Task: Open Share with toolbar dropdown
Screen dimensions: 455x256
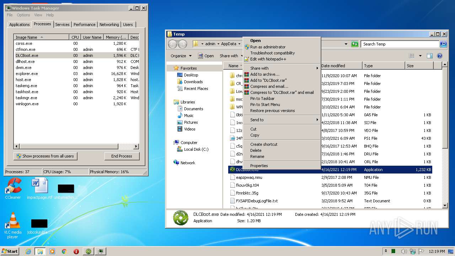Action: [231, 56]
